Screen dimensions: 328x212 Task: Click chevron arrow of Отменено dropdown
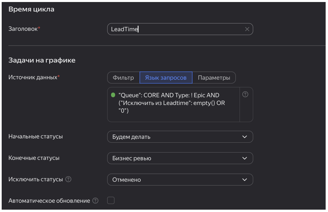click(245, 180)
